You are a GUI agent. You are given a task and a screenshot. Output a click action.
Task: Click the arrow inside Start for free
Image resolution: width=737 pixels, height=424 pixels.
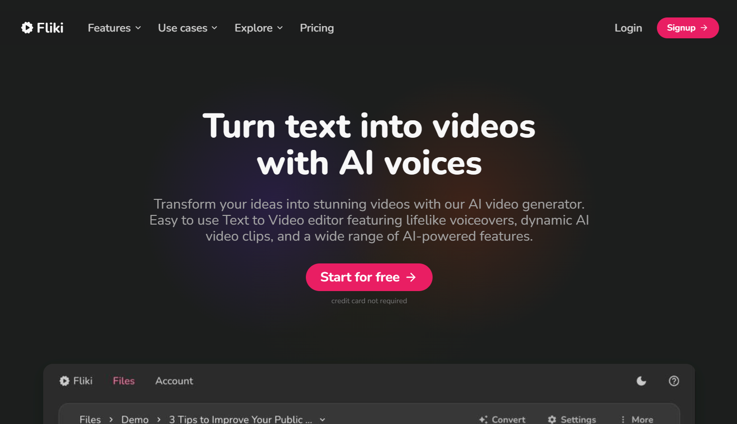click(411, 277)
